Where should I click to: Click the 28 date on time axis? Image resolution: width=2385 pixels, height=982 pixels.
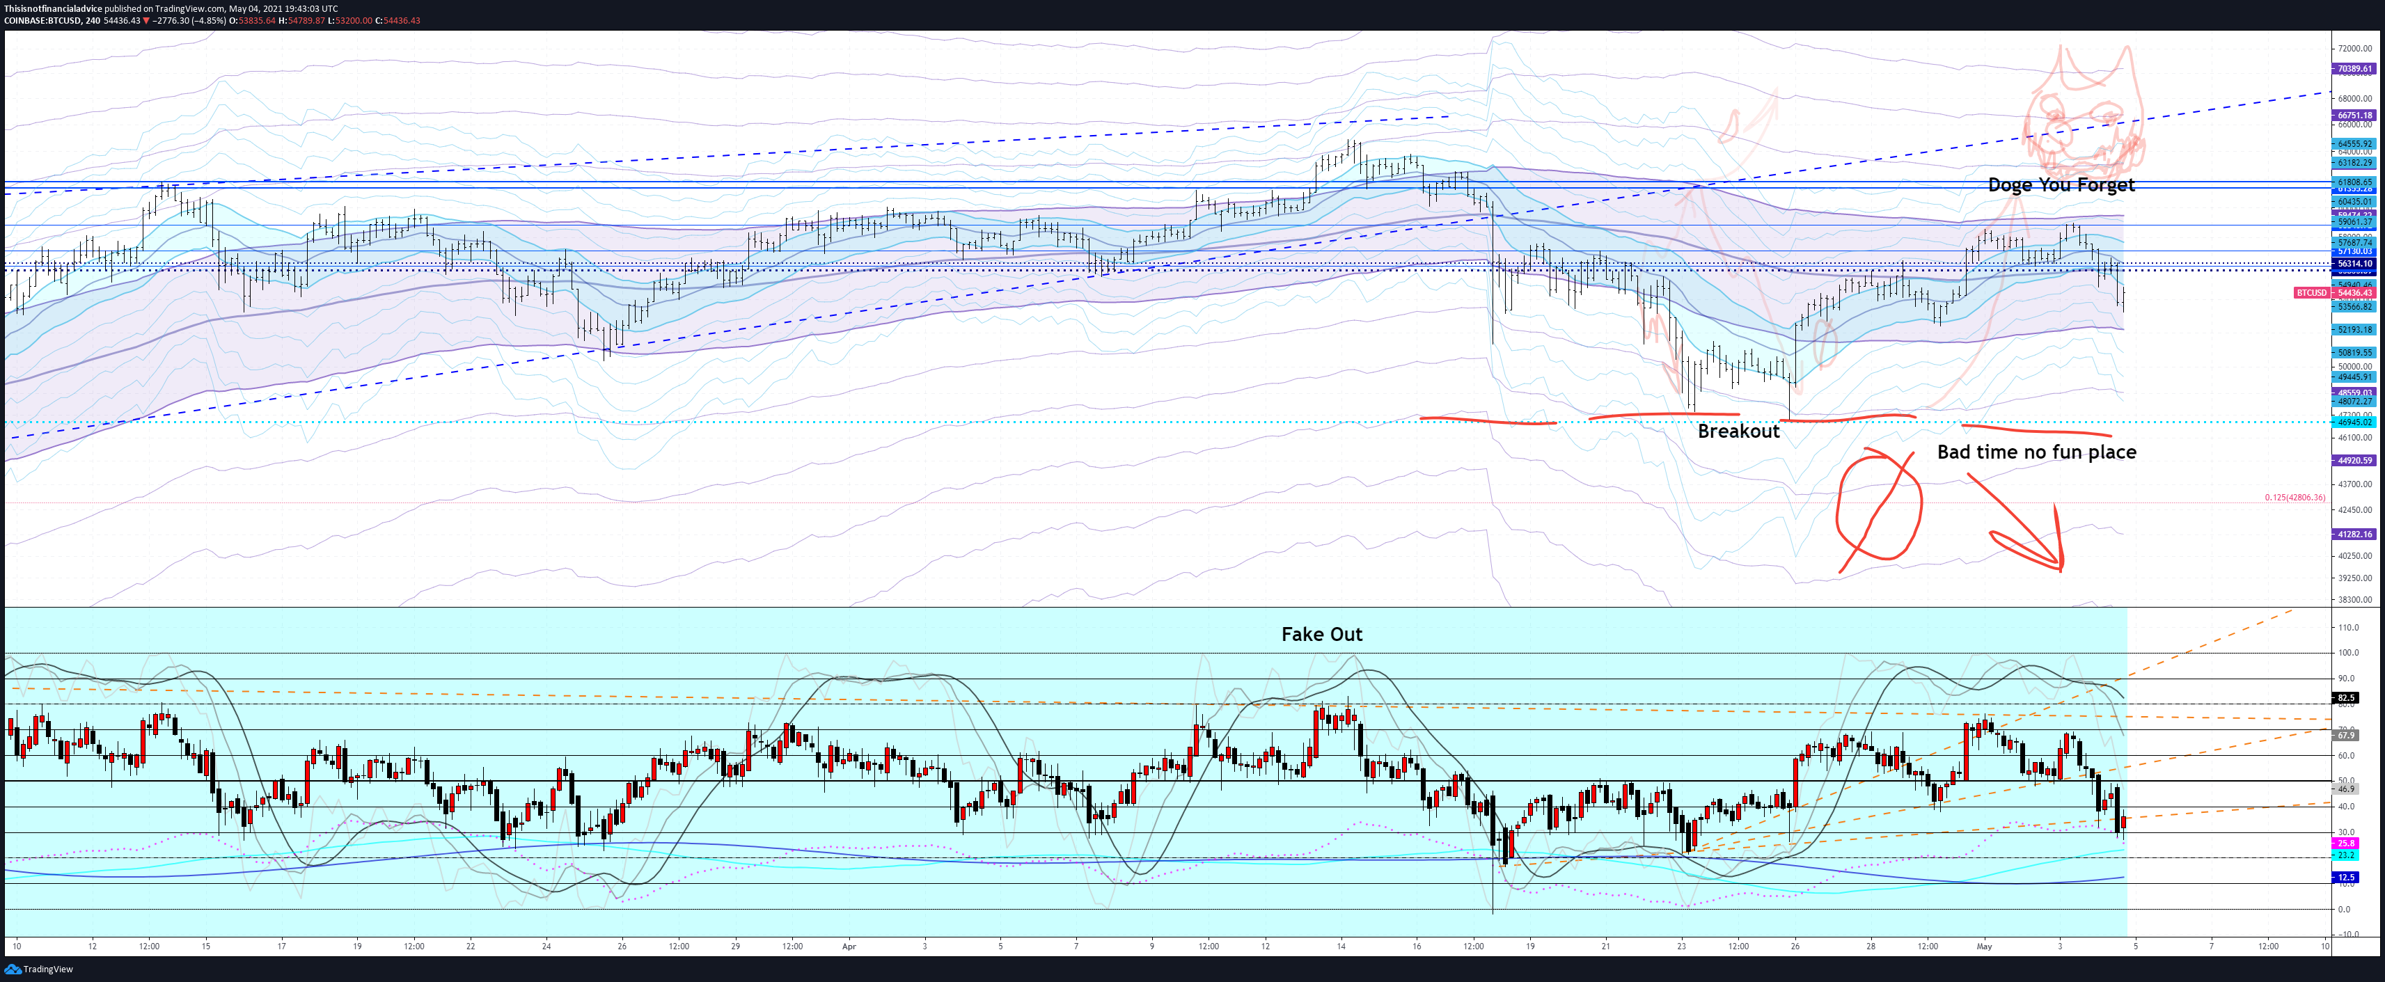1871,947
